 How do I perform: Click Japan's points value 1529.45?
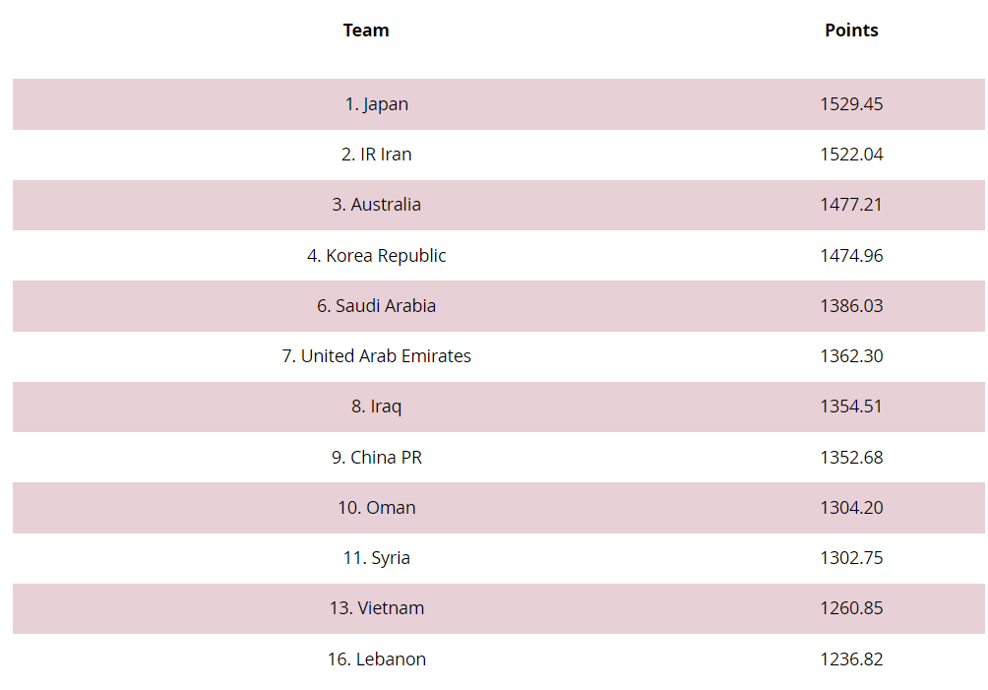click(851, 104)
